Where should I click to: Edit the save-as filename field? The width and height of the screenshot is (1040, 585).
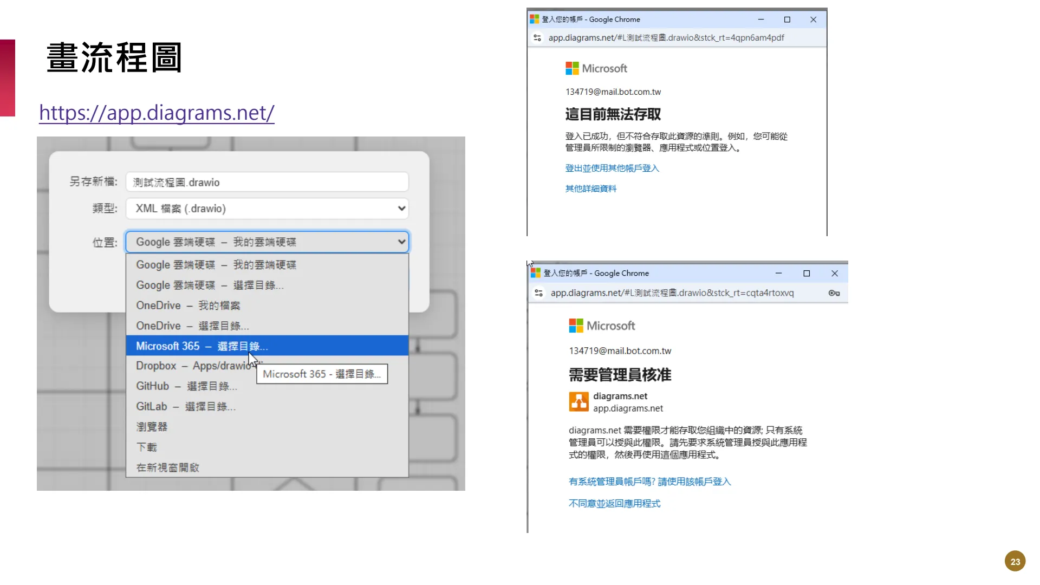267,182
